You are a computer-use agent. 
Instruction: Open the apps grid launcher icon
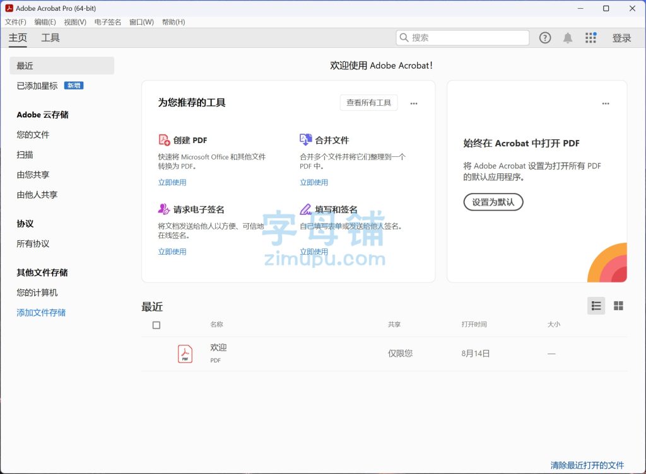pos(590,38)
